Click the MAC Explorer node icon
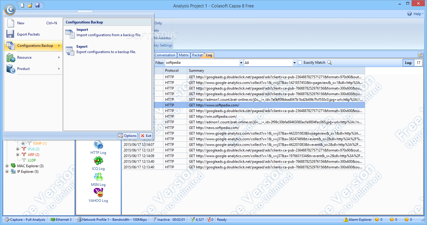 (13, 166)
